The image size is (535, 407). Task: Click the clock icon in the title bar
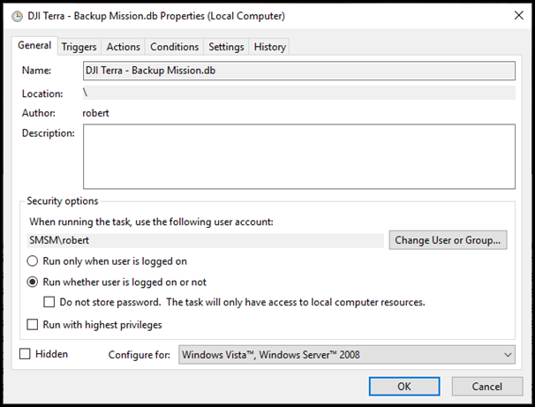pos(18,16)
